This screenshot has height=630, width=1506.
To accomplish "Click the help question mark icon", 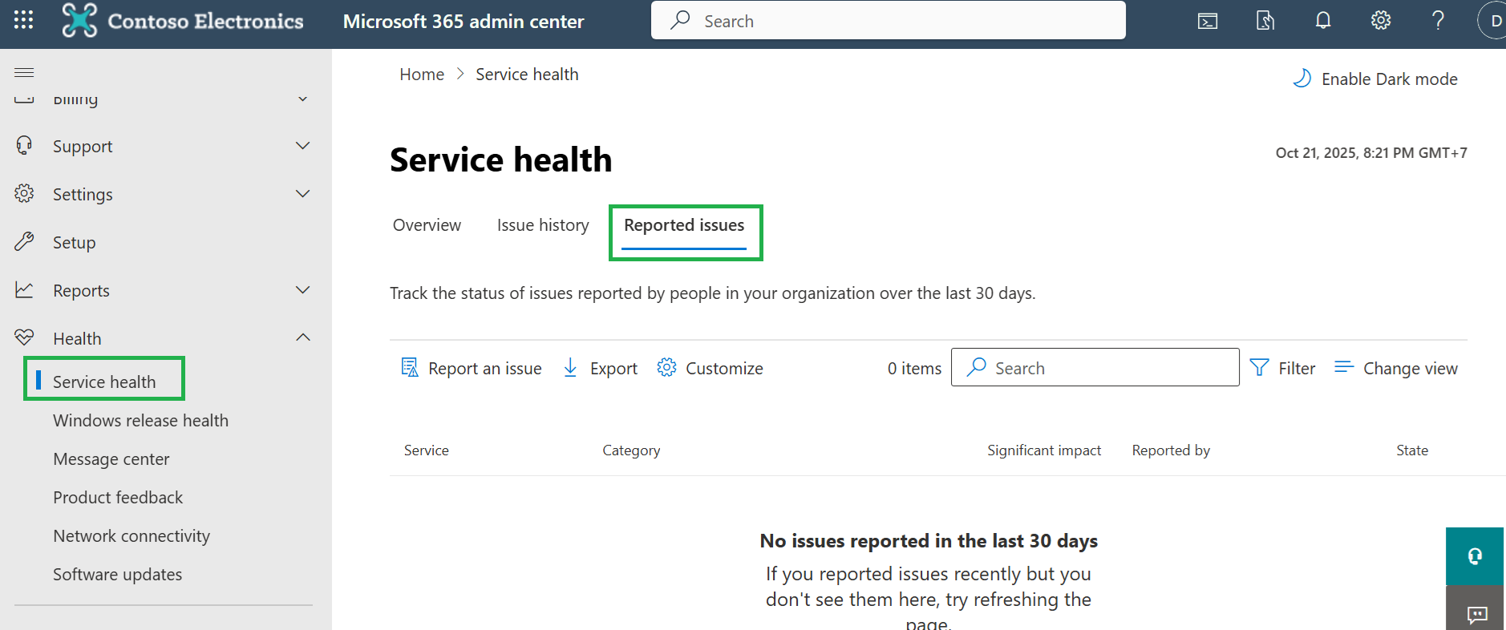I will 1439,20.
